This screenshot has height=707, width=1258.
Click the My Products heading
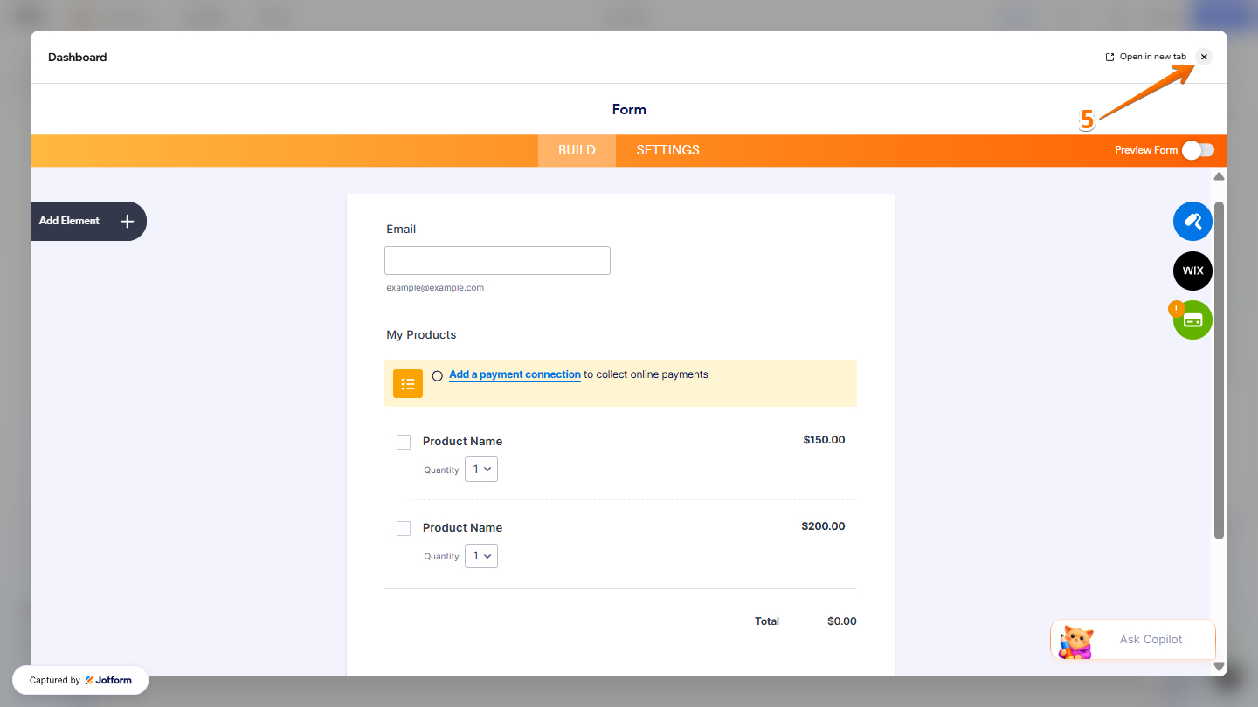(421, 335)
